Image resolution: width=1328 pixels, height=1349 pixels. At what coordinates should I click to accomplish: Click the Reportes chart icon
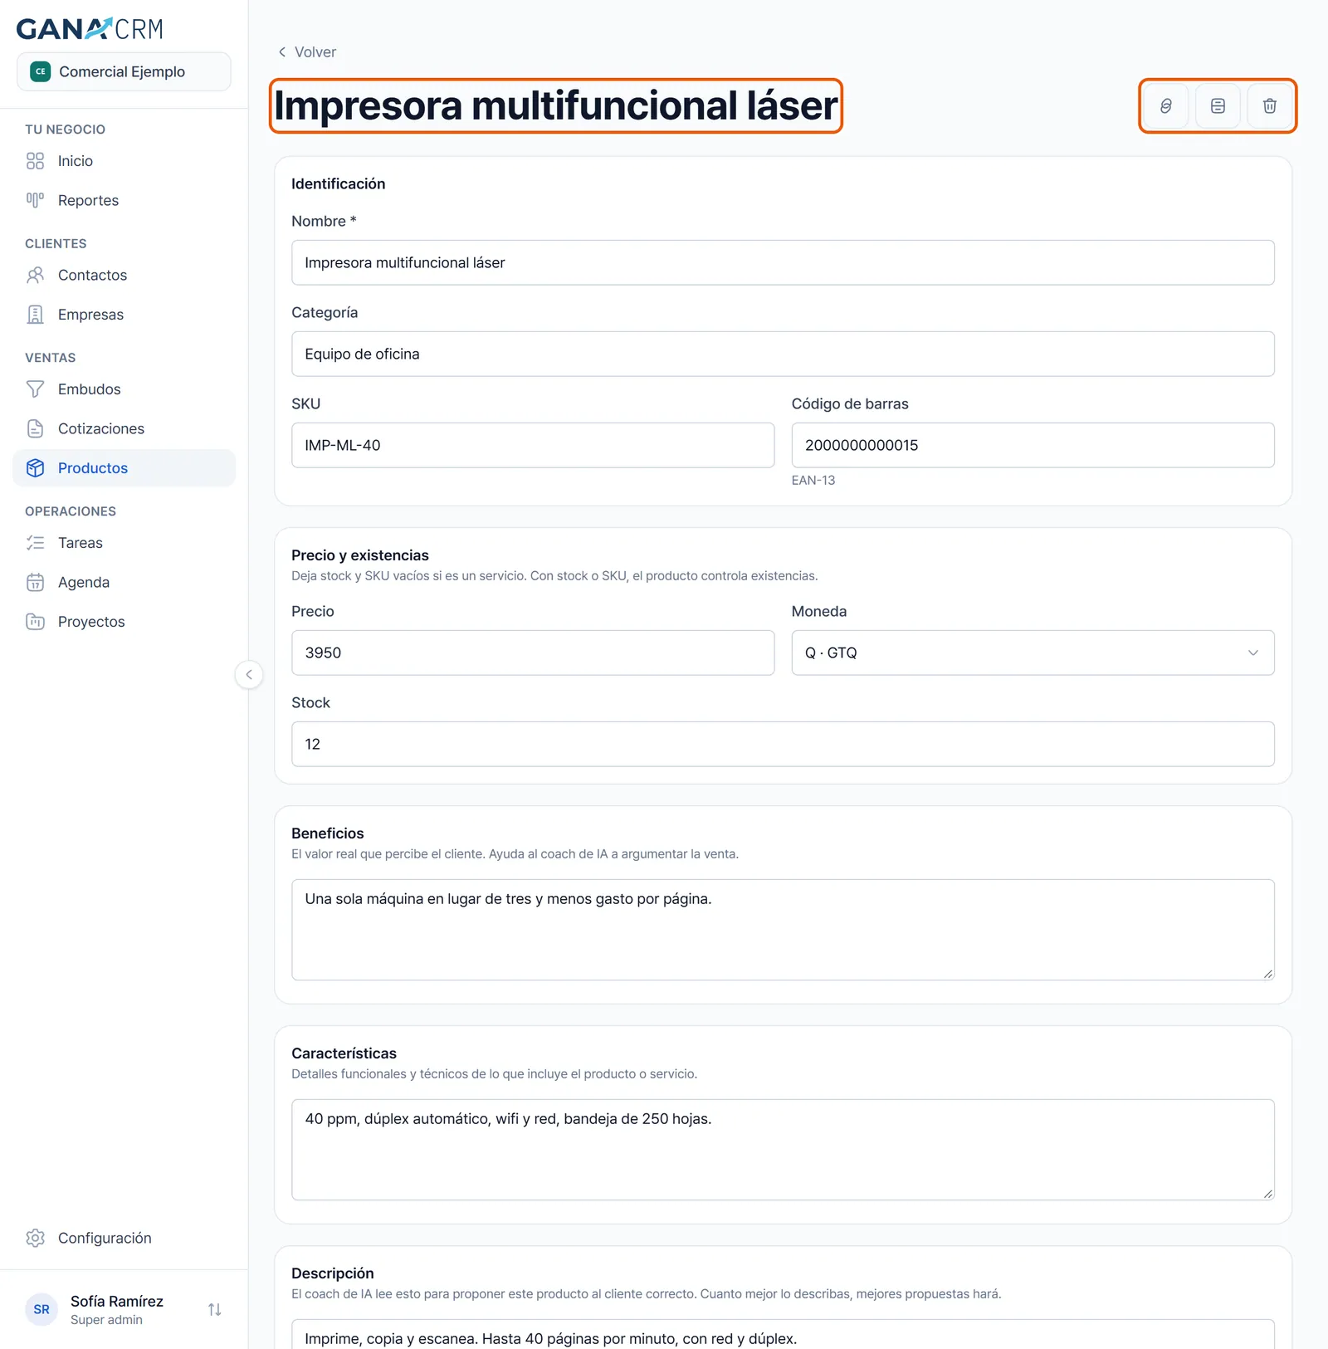pyautogui.click(x=35, y=200)
